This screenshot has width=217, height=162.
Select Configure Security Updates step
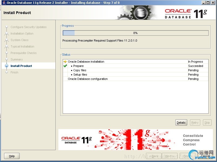pos(28,27)
